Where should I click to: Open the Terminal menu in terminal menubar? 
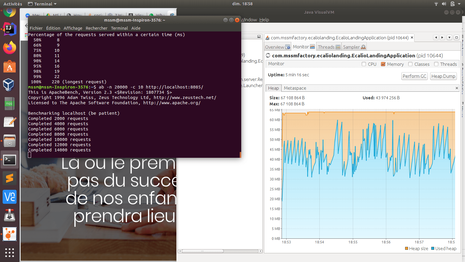pos(119,28)
